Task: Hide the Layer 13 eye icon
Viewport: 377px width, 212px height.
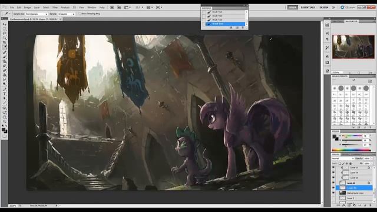Action: 333,167
